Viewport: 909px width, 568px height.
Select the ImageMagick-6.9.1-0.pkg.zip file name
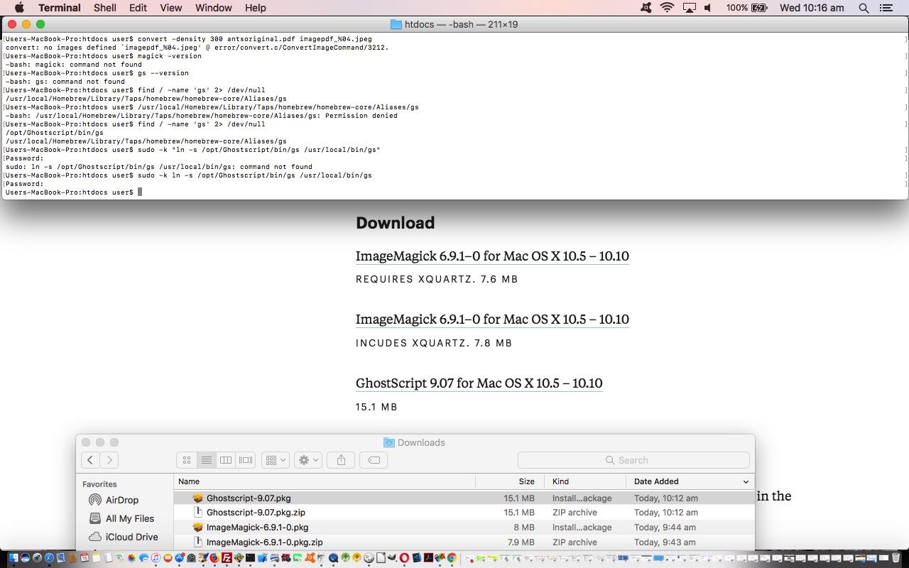click(264, 542)
